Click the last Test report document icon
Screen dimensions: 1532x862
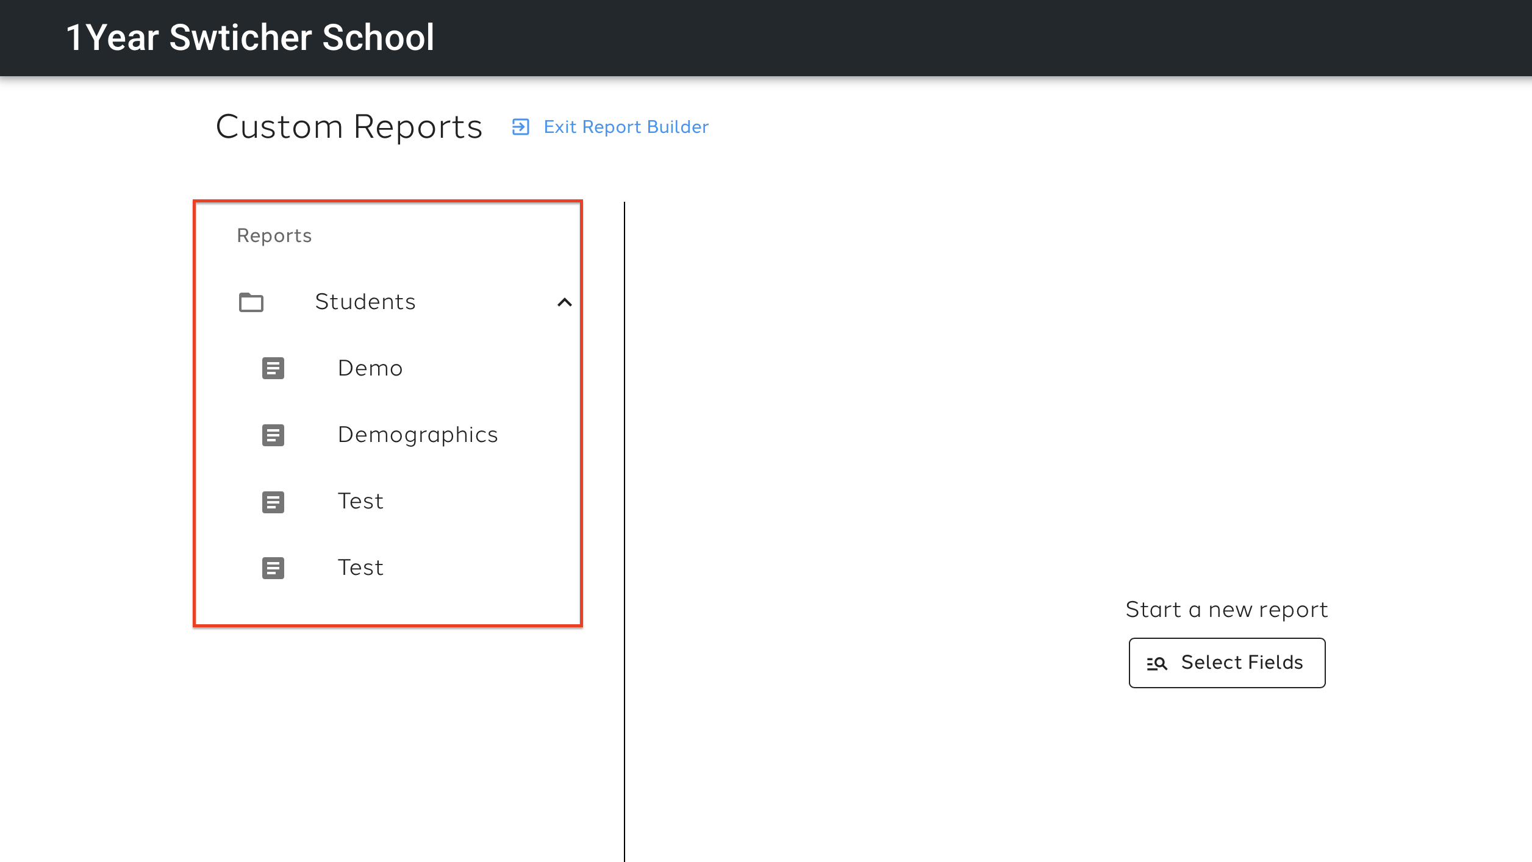[273, 568]
